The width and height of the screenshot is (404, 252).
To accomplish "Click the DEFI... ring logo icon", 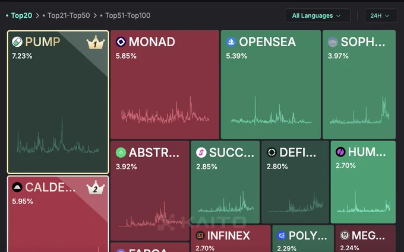I will (x=272, y=152).
